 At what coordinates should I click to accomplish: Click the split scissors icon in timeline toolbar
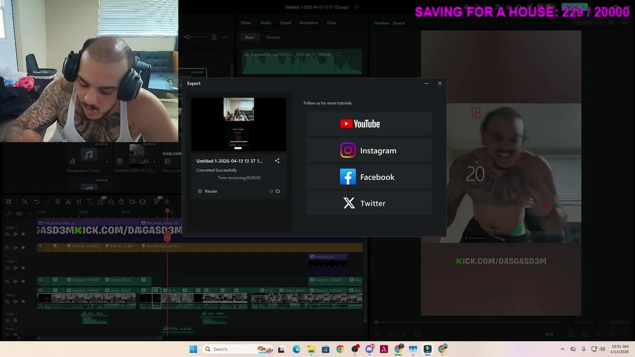point(68,202)
